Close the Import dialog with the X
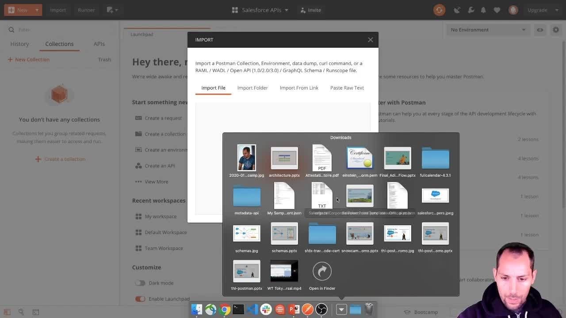 coord(371,40)
